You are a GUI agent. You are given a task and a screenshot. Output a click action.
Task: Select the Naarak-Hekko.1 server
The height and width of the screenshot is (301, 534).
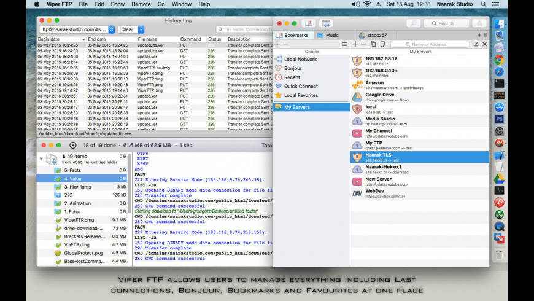click(420, 169)
